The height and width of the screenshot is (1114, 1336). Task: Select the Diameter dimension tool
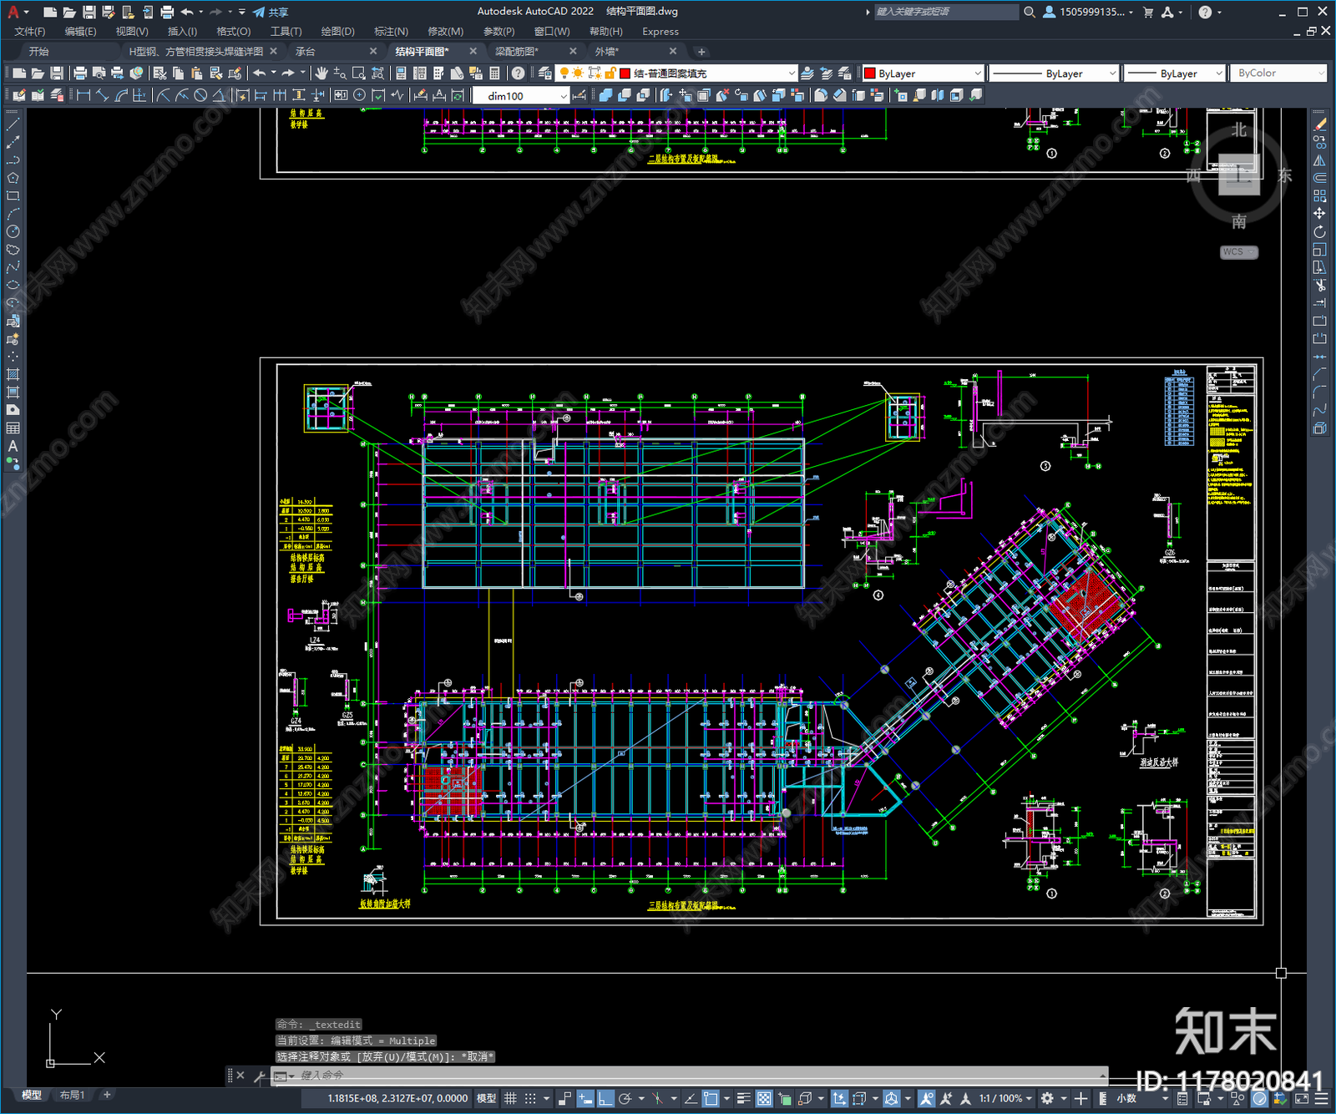tap(200, 95)
